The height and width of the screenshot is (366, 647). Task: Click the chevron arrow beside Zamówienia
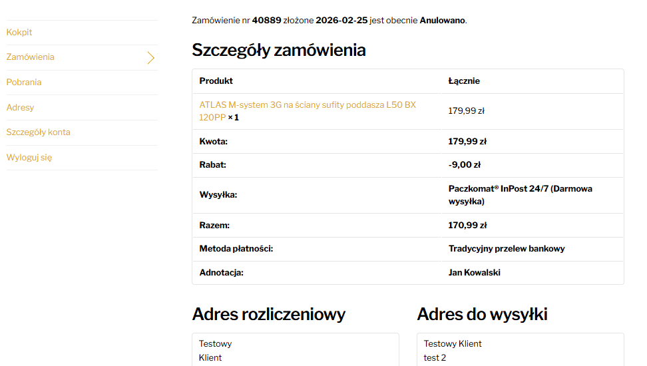point(151,58)
